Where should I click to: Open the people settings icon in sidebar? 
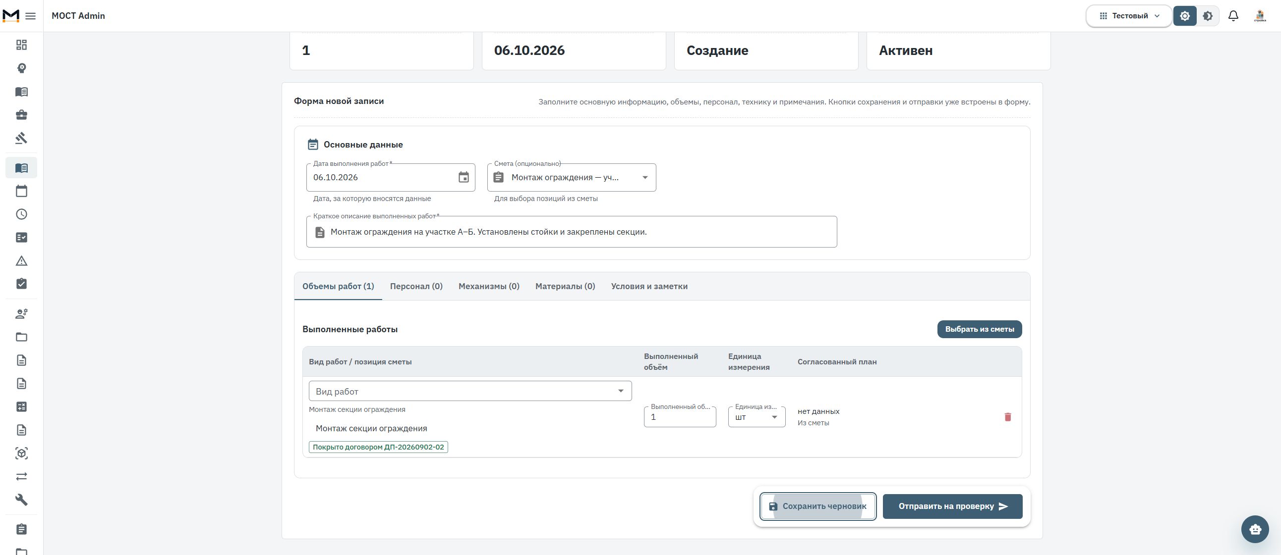[21, 314]
